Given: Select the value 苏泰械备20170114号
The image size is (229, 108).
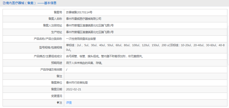Looking at the screenshot, I should (x=79, y=12).
